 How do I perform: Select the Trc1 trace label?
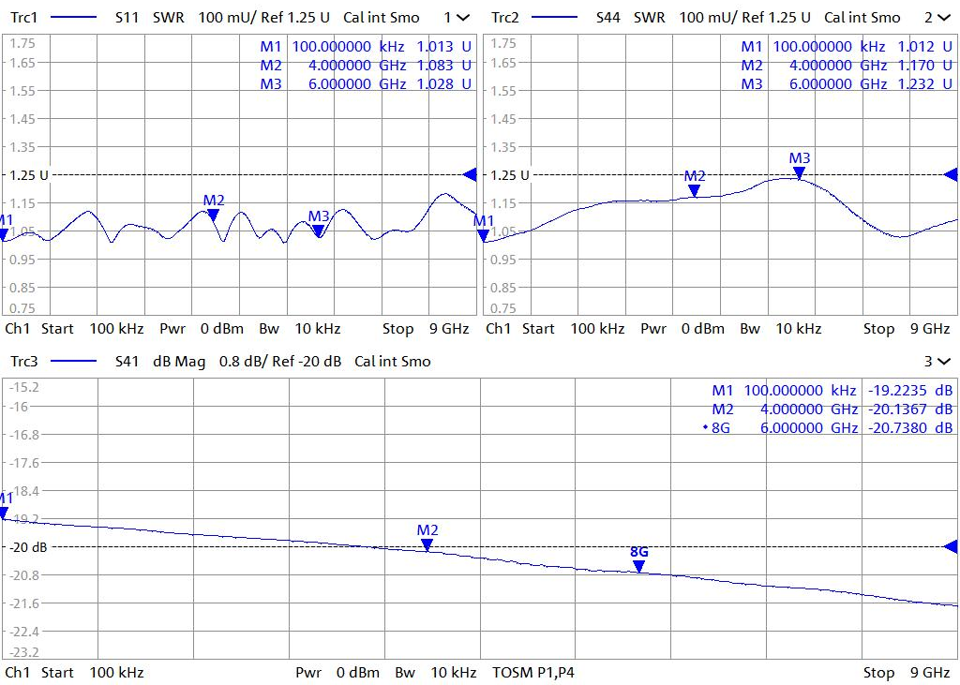tap(23, 18)
